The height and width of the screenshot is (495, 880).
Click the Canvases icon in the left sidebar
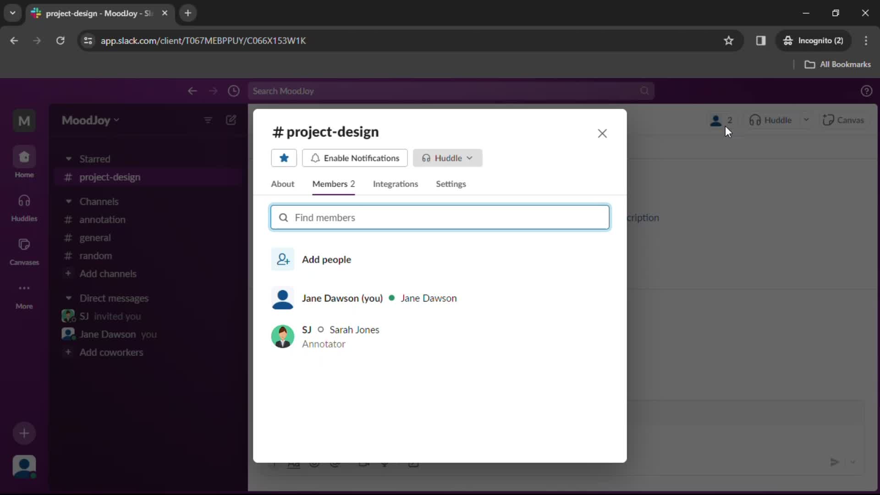[24, 244]
